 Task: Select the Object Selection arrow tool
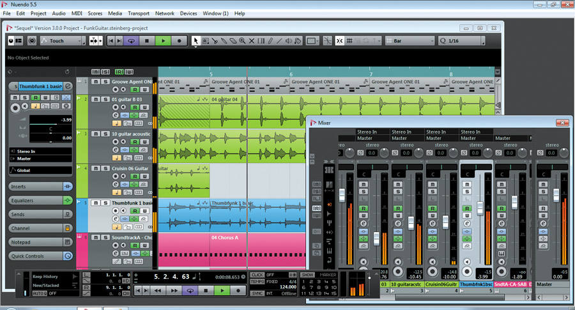click(196, 41)
